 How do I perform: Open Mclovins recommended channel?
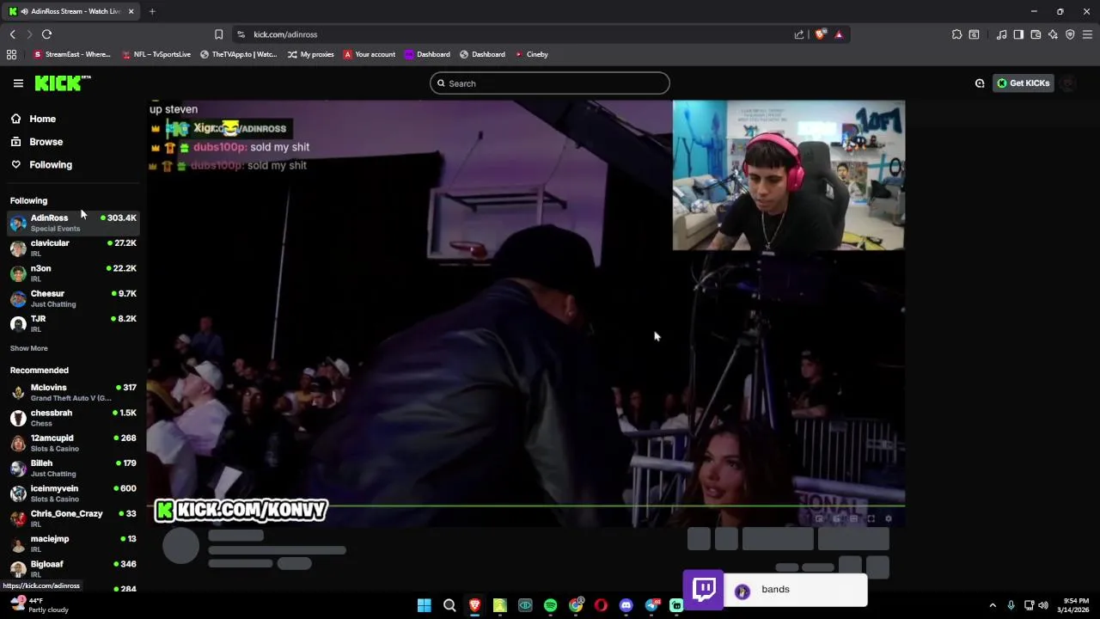[x=73, y=392]
